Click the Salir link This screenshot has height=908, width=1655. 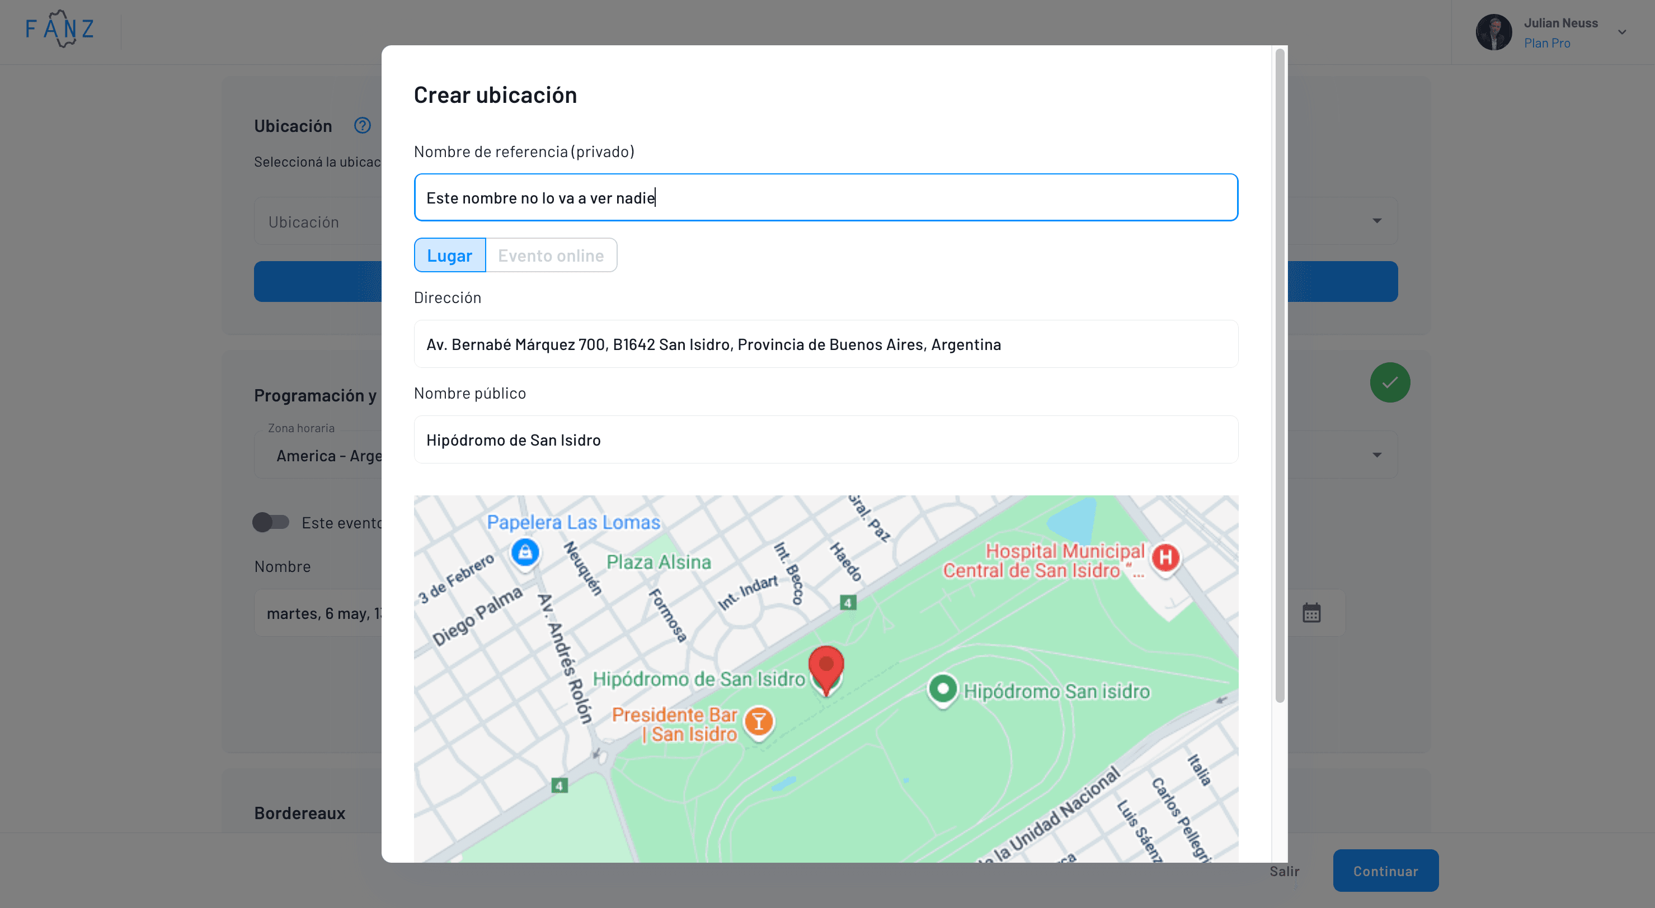pyautogui.click(x=1283, y=871)
